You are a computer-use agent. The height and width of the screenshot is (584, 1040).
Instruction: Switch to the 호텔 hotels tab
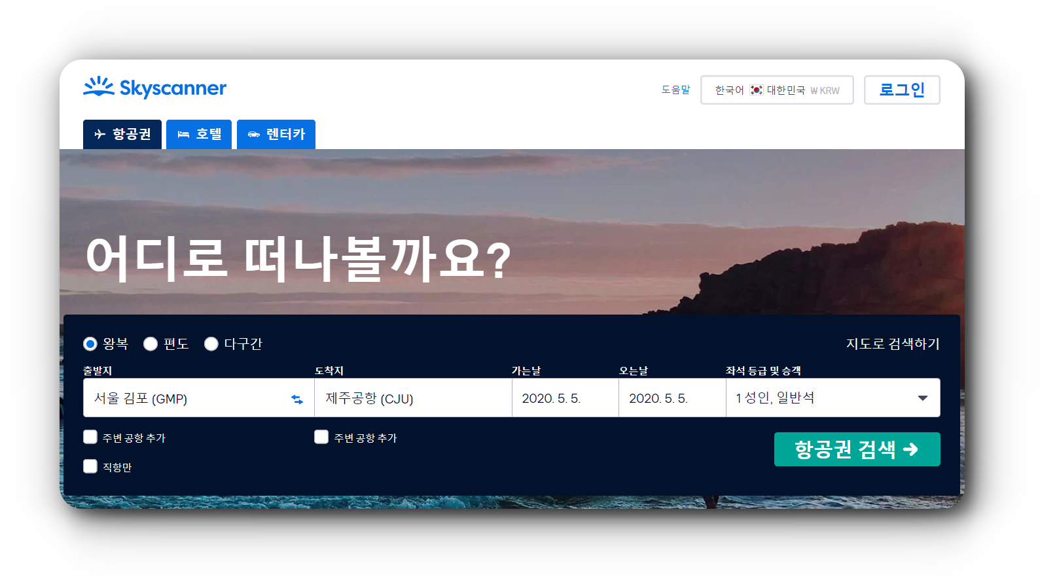pos(199,134)
